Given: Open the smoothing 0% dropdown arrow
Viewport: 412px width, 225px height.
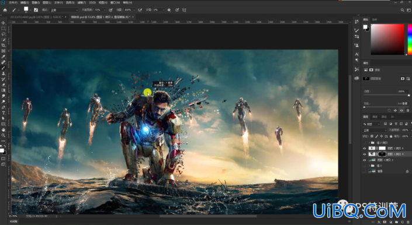Looking at the screenshot, I should click(x=163, y=10).
